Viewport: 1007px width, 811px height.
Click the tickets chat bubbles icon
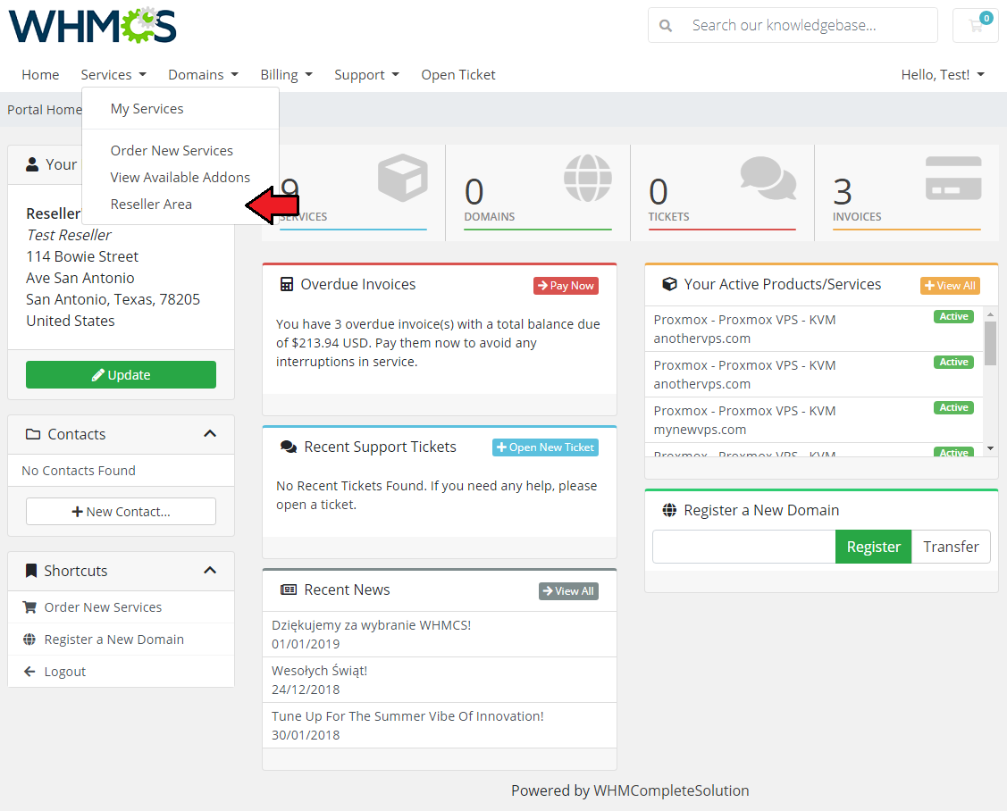768,178
